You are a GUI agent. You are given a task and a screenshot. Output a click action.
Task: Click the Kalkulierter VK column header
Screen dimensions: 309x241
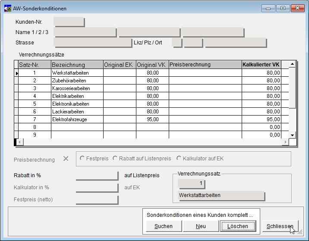tap(262, 65)
